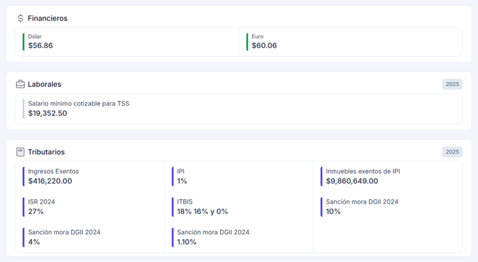
Task: Click Sanción mora DGII 2024 above 1.10%
Action: point(213,232)
